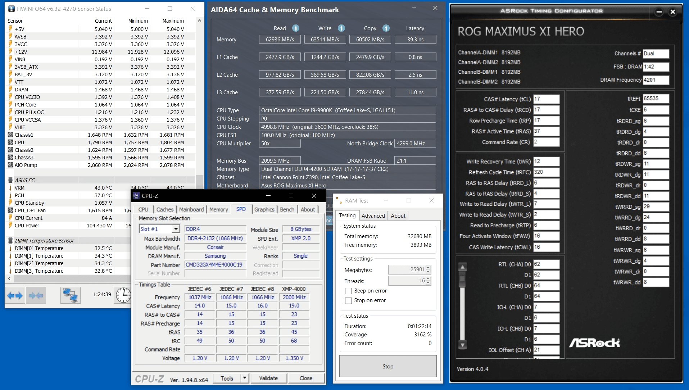
Task: Click lightning icon beside +5V sensor
Action: [10, 29]
